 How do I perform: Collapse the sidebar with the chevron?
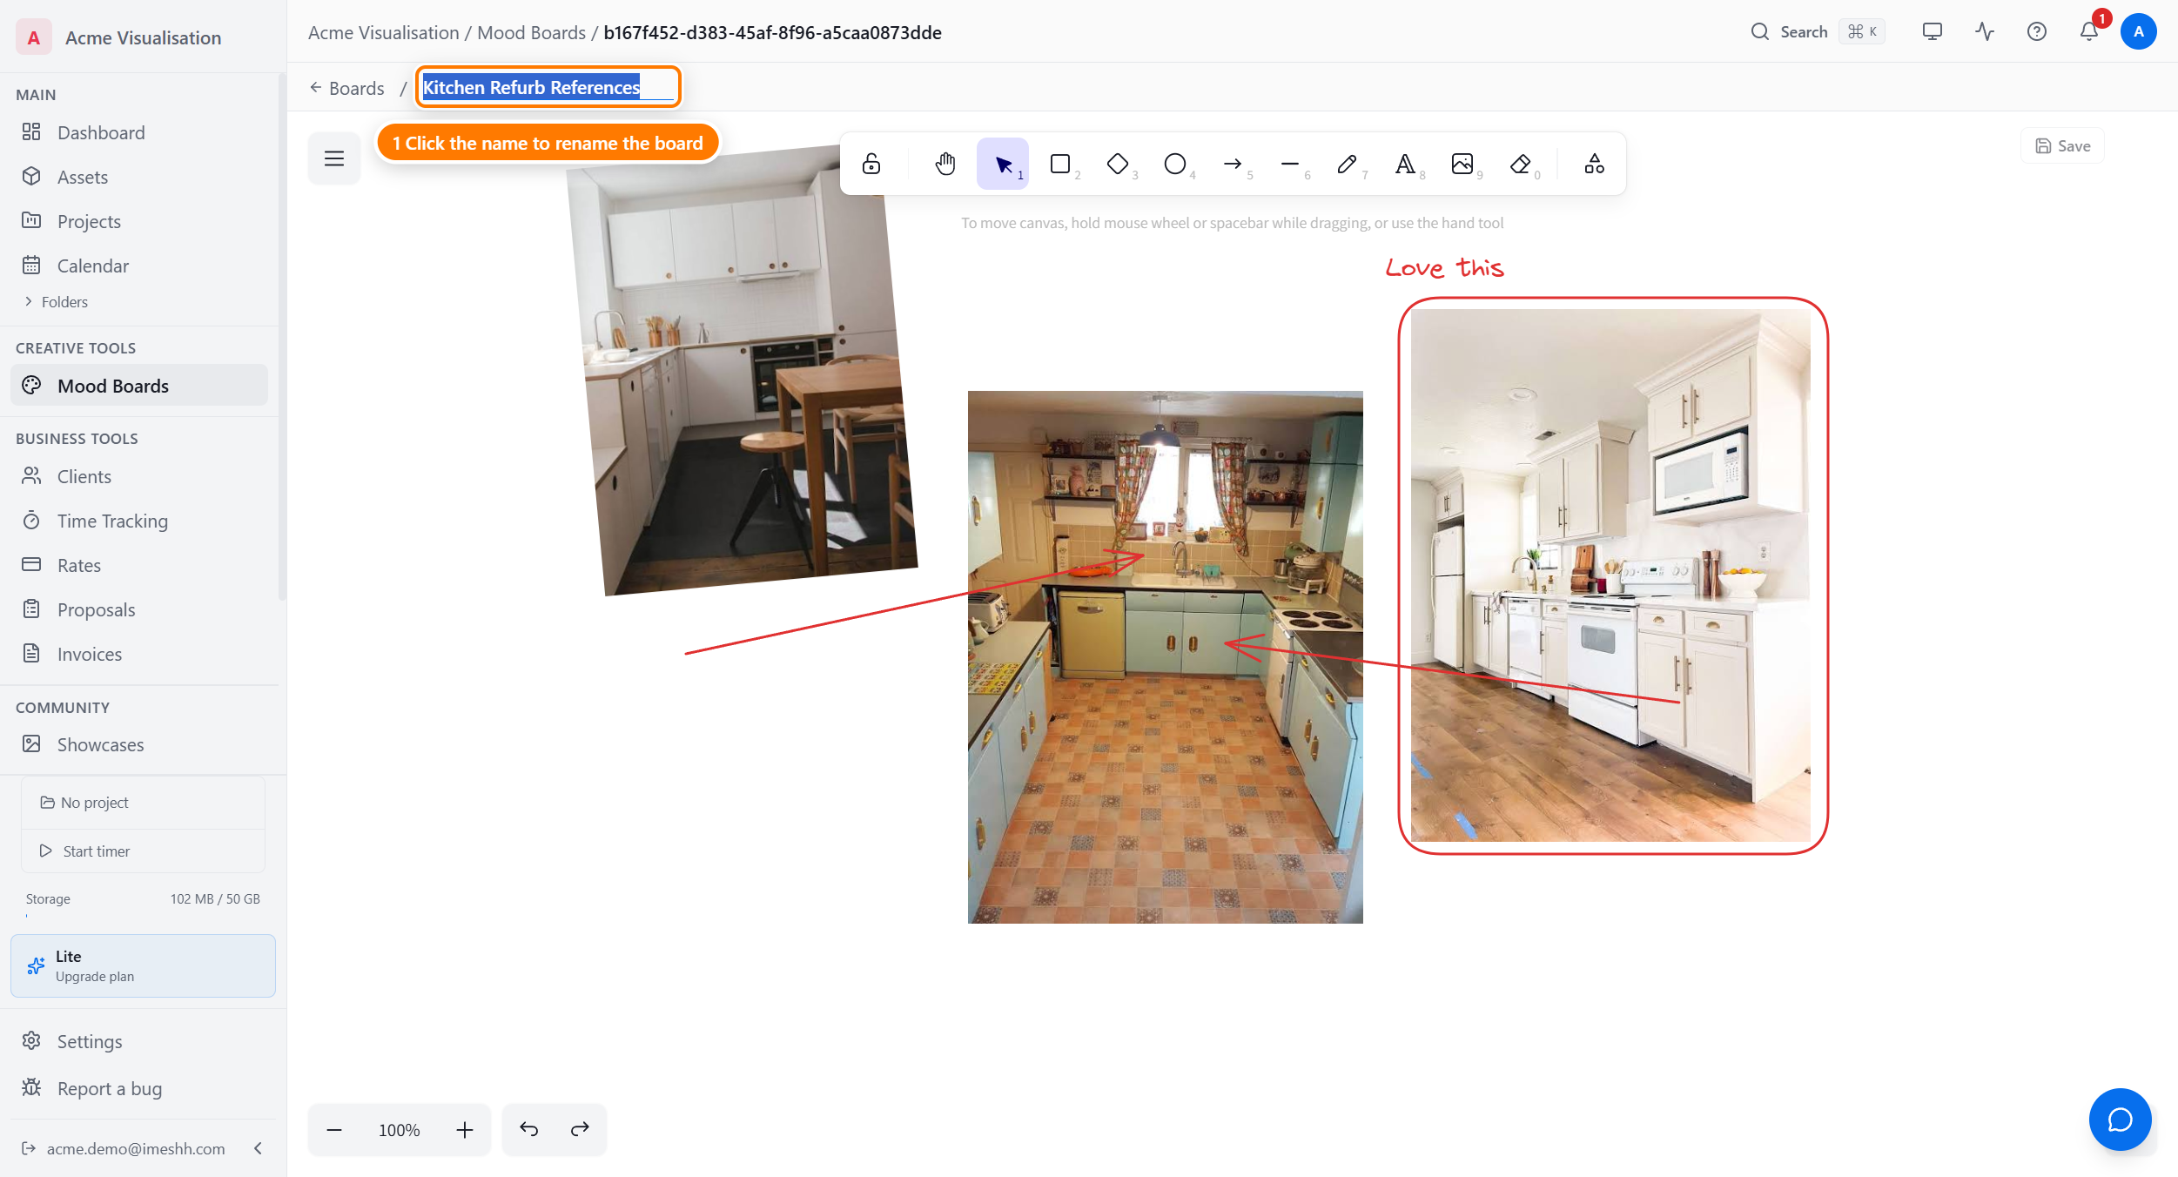tap(258, 1148)
